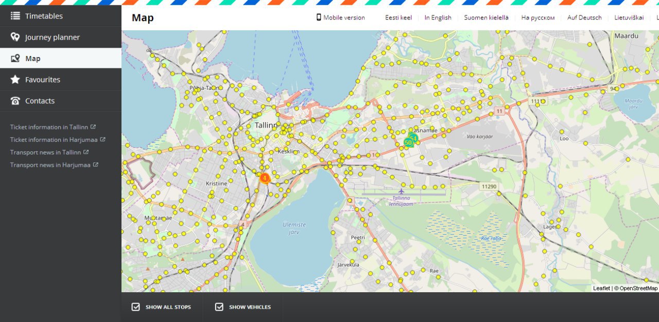Click the Maardu label on map
Image resolution: width=659 pixels, height=322 pixels.
(x=627, y=36)
